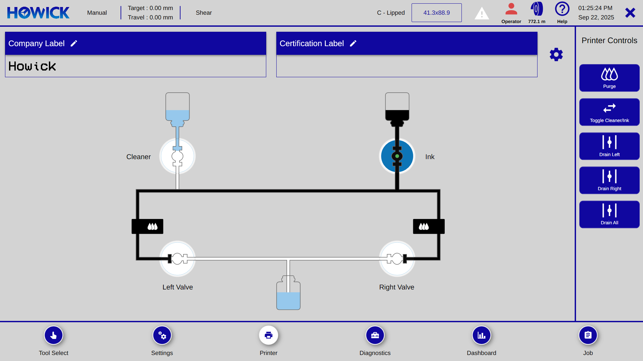
Task: Edit the Company Label text
Action: coord(74,43)
